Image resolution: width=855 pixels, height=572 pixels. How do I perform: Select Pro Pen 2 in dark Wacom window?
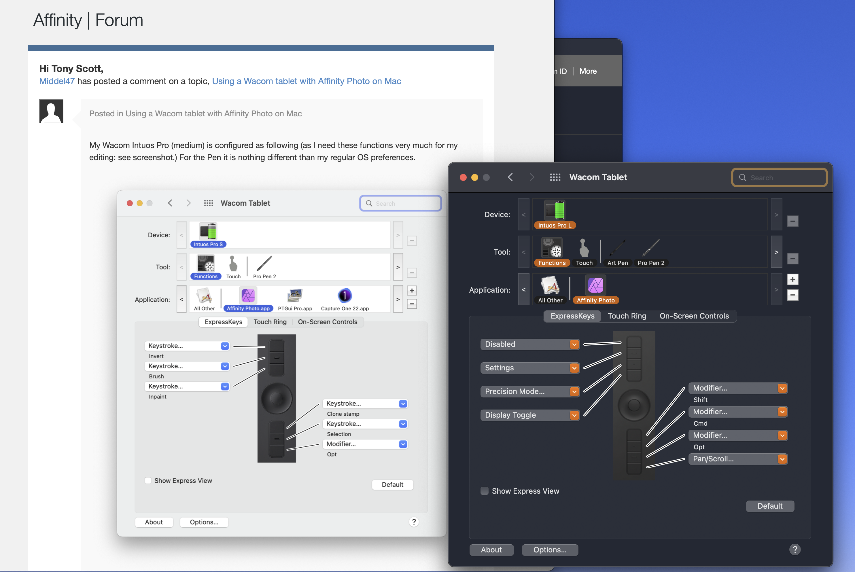651,252
